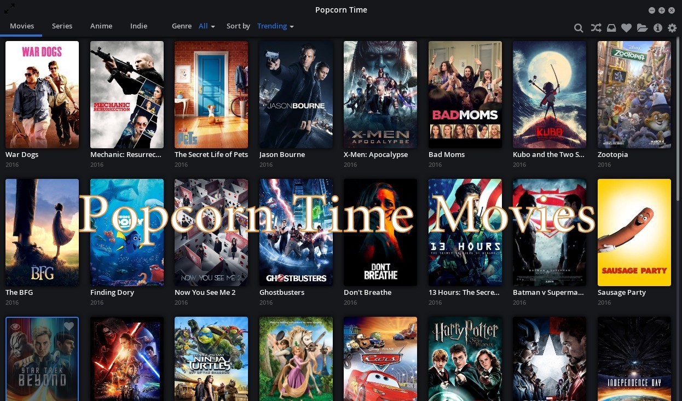Open the War Dogs poster
This screenshot has height=401, width=682.
pyautogui.click(x=42, y=95)
